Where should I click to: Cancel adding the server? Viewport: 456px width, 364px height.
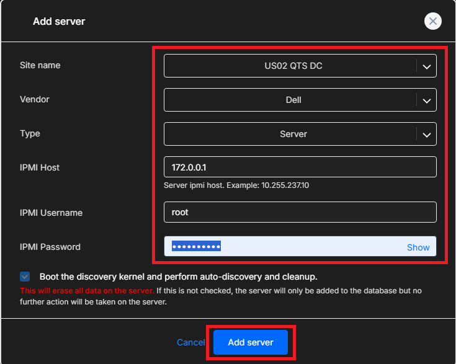pos(190,342)
